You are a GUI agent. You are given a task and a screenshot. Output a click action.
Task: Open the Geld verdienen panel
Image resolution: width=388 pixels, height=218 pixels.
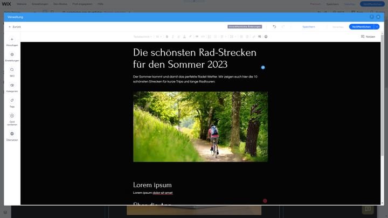click(x=12, y=119)
